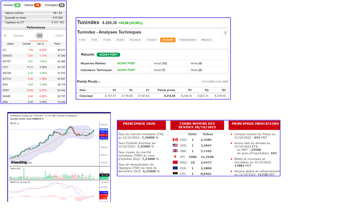Click the Moroccan flag icon for MAD
348x216 pixels.
pyautogui.click(x=175, y=162)
